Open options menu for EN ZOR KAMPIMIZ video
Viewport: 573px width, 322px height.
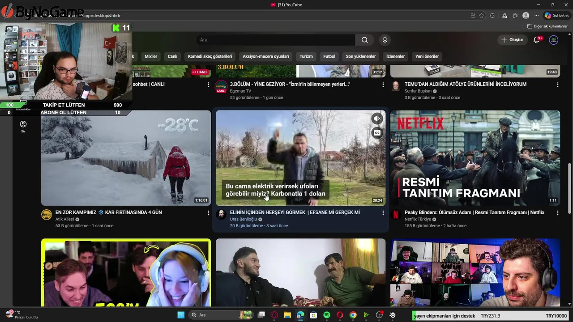208,213
